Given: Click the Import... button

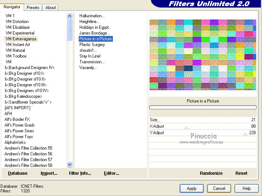Looking at the screenshot, I should (49, 173).
